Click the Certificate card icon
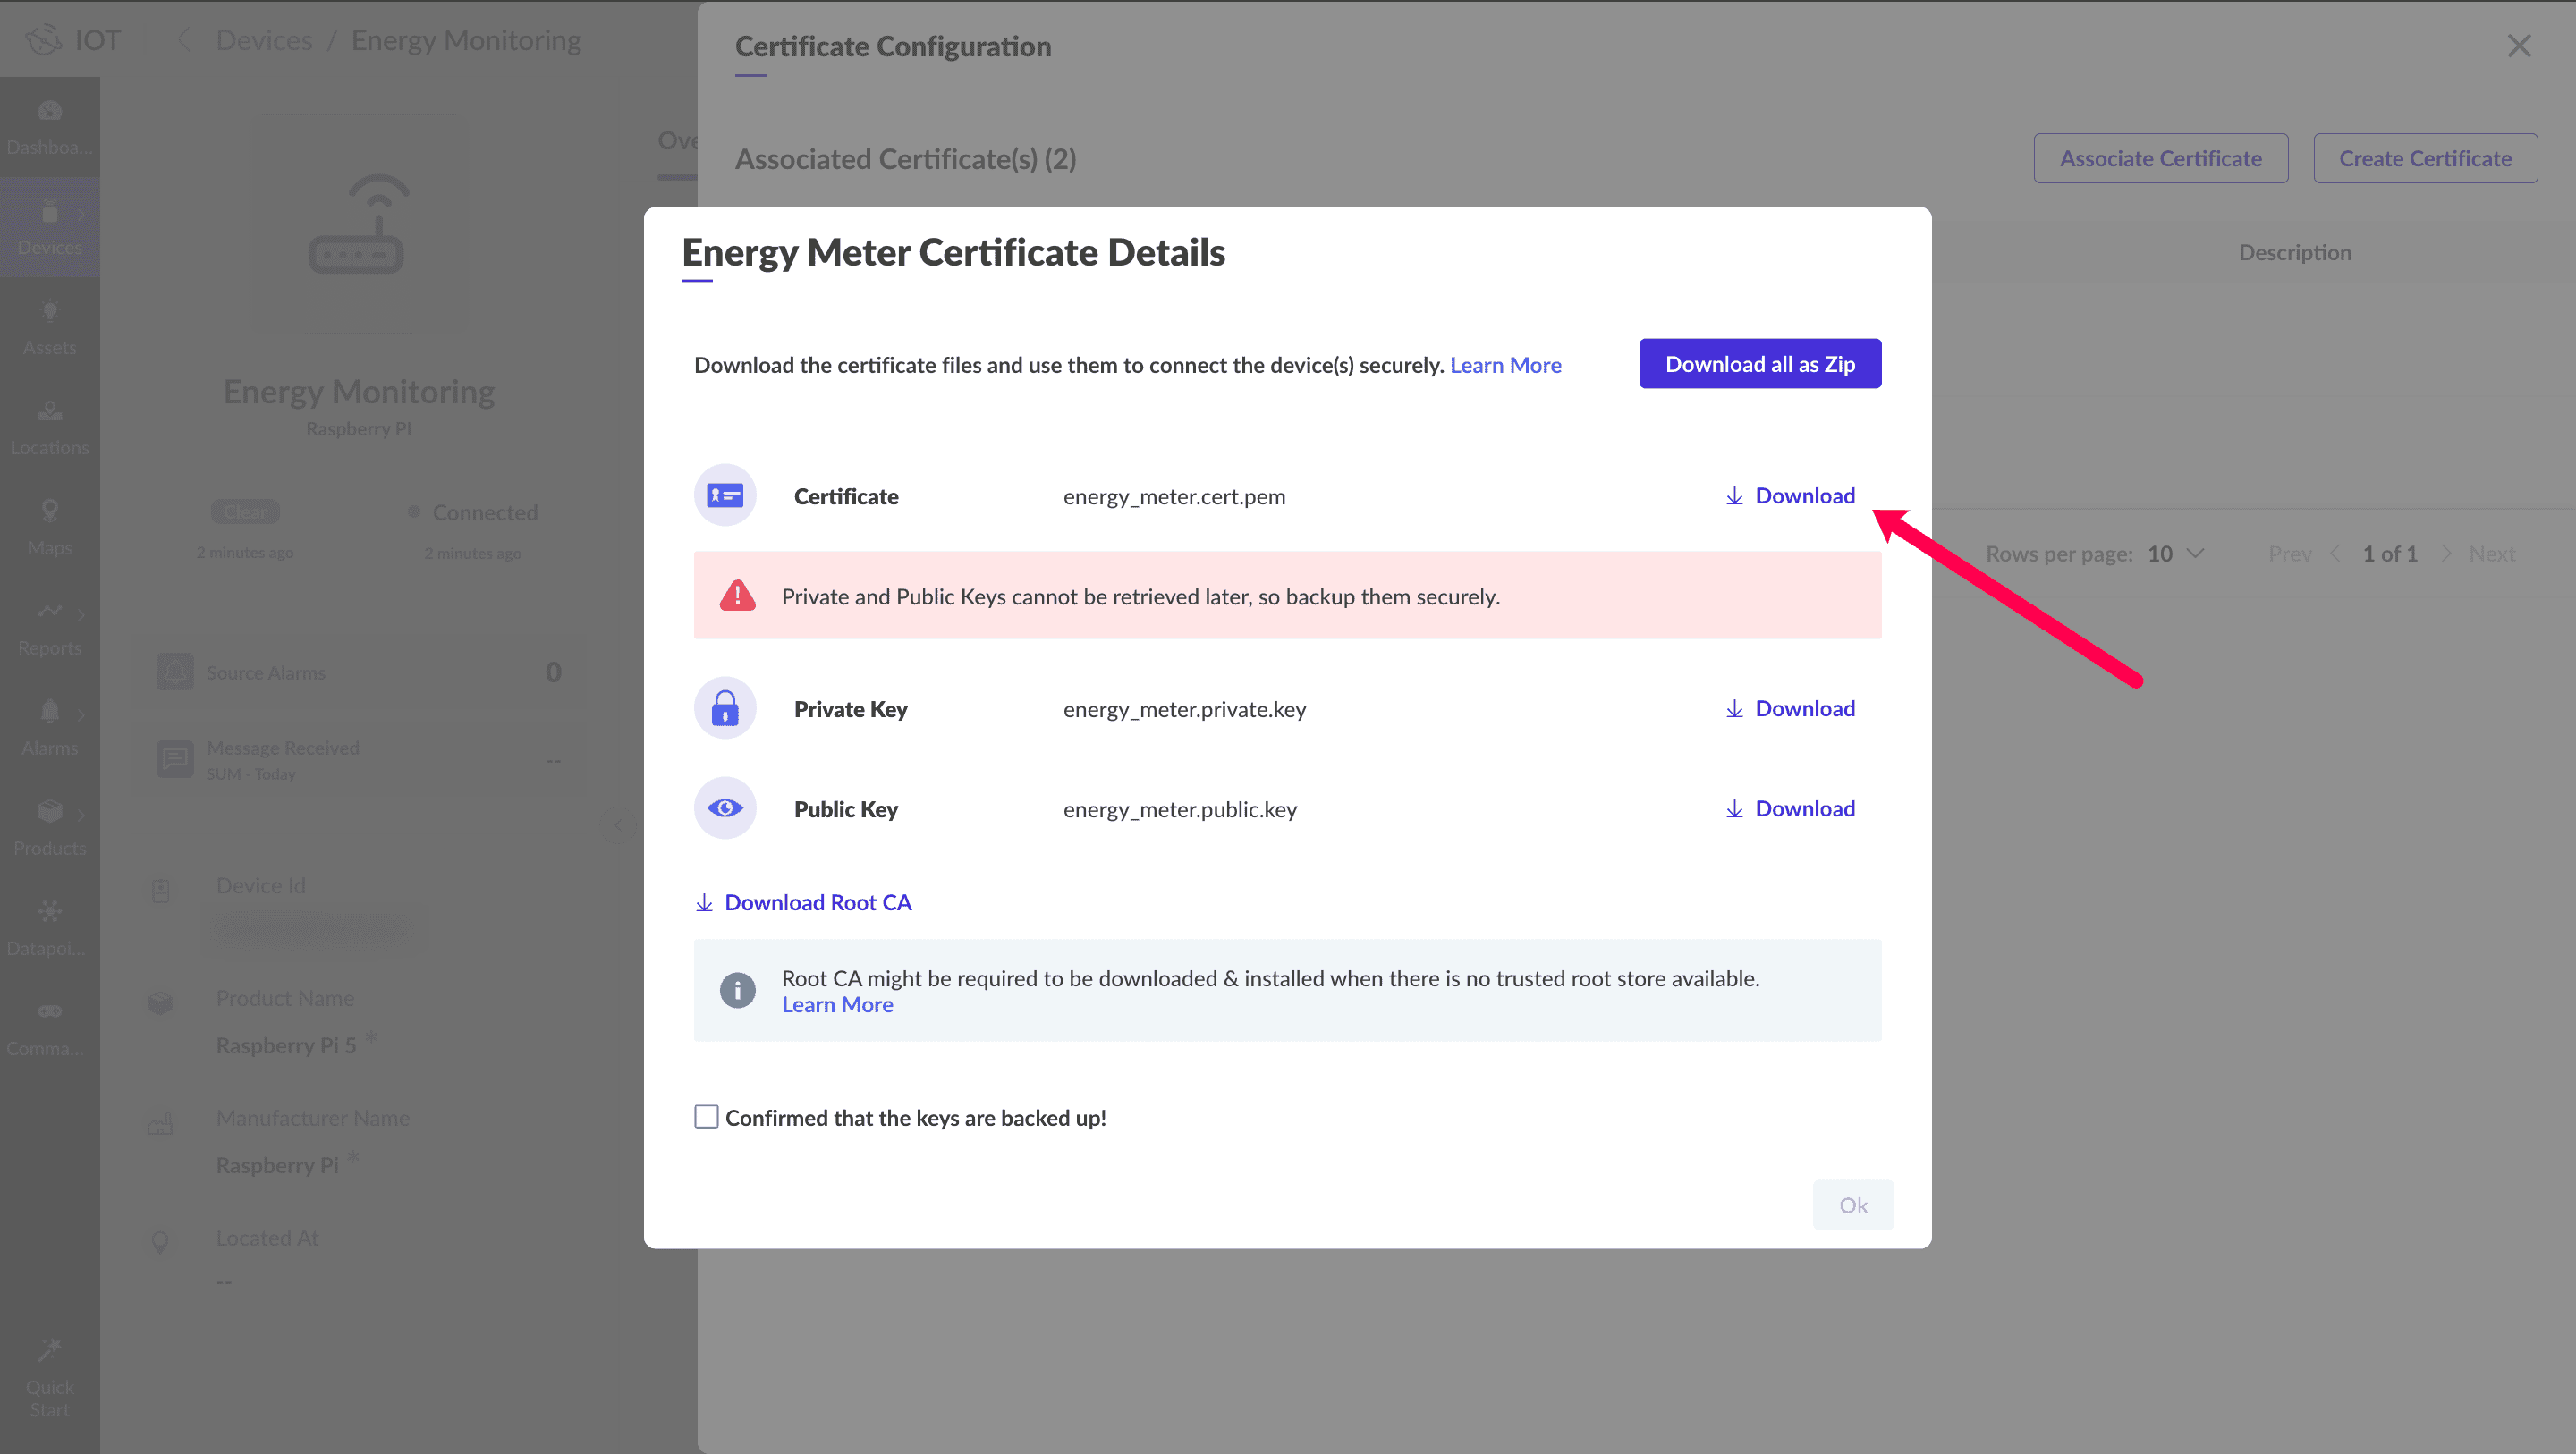This screenshot has width=2576, height=1454. pos(724,495)
